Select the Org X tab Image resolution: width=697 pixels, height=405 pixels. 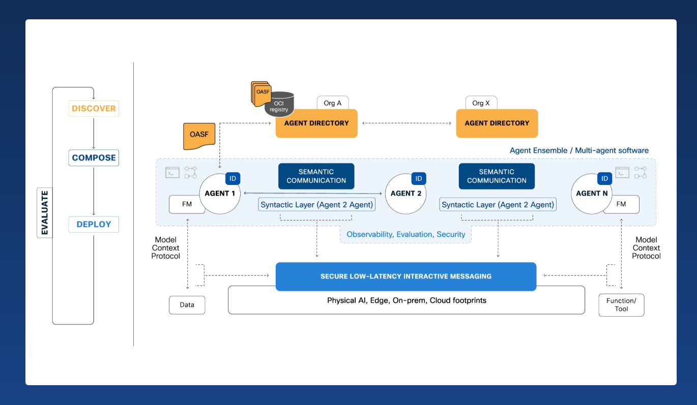click(481, 103)
